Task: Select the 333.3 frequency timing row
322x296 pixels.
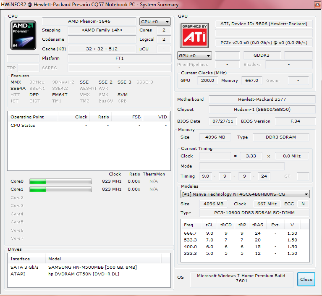Action: tap(245, 254)
